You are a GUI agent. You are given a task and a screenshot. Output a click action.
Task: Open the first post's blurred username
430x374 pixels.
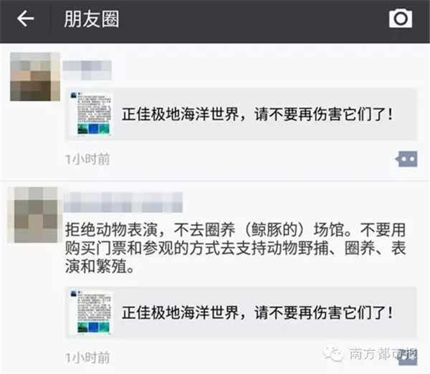click(x=87, y=70)
